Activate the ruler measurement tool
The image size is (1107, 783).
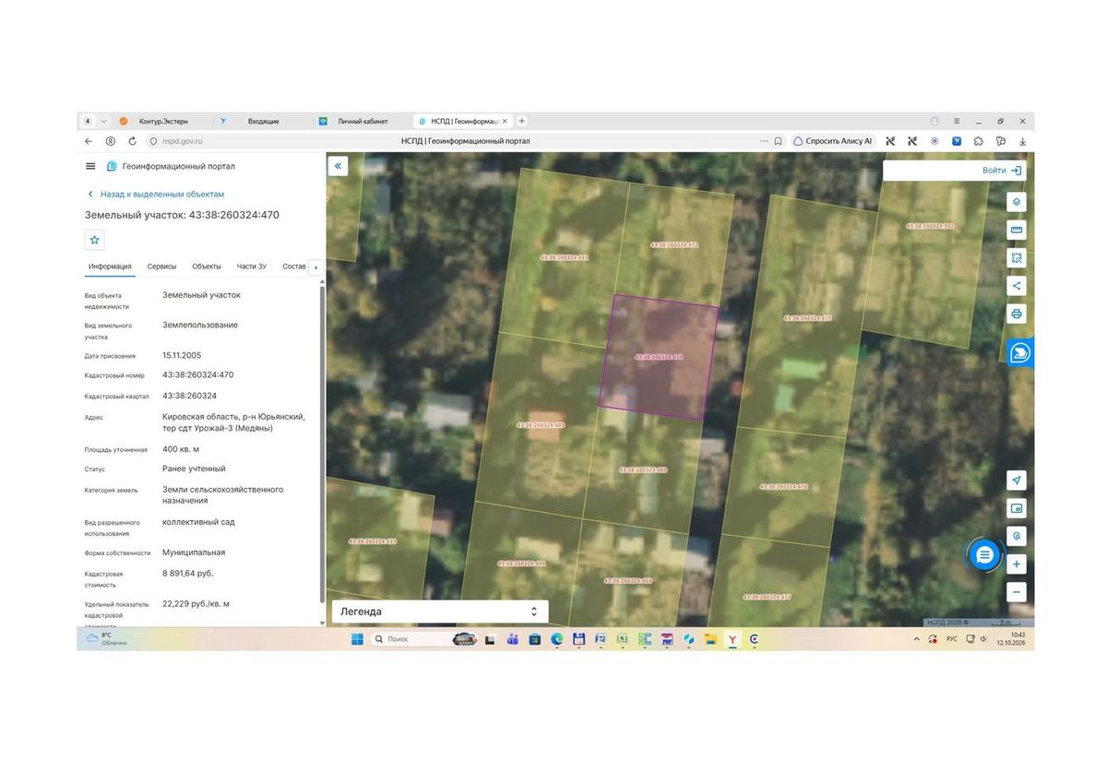pos(1016,230)
